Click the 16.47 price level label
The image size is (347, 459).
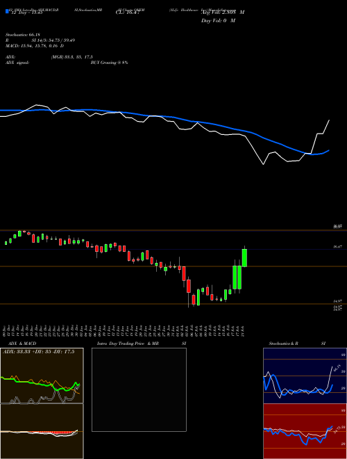(x=338, y=247)
